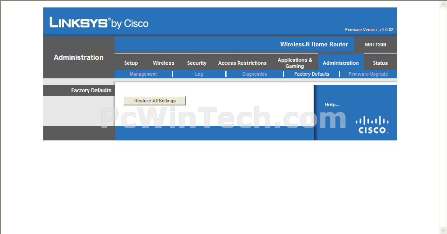This screenshot has width=447, height=234.
Task: Switch to the Wireless tab
Action: 163,63
